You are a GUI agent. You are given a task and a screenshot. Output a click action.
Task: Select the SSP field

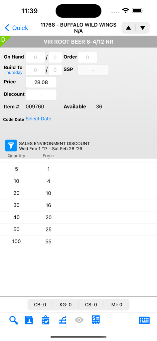93,70
